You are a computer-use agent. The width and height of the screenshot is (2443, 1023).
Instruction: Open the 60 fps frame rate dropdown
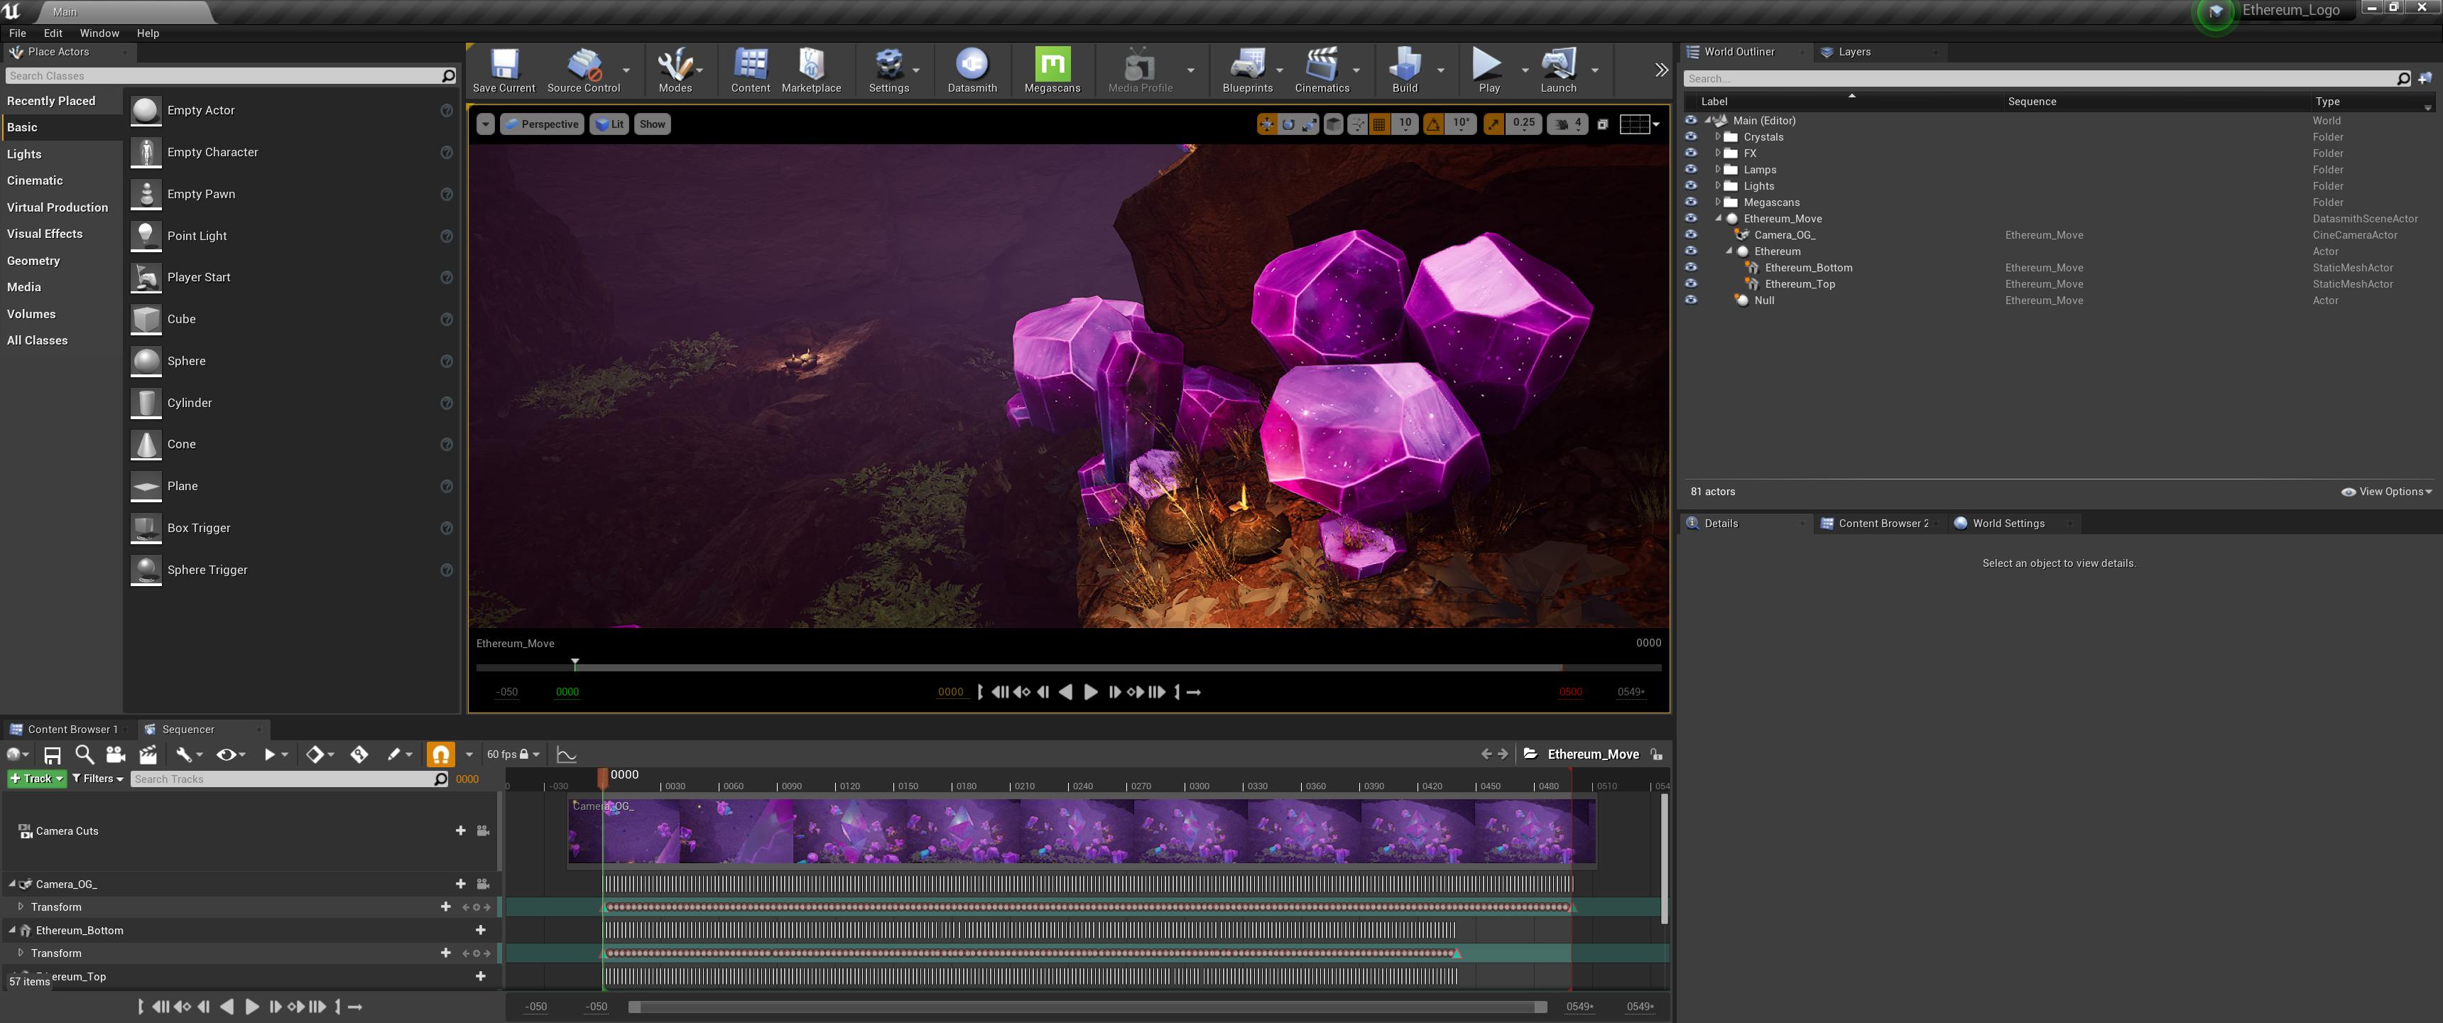pos(512,754)
